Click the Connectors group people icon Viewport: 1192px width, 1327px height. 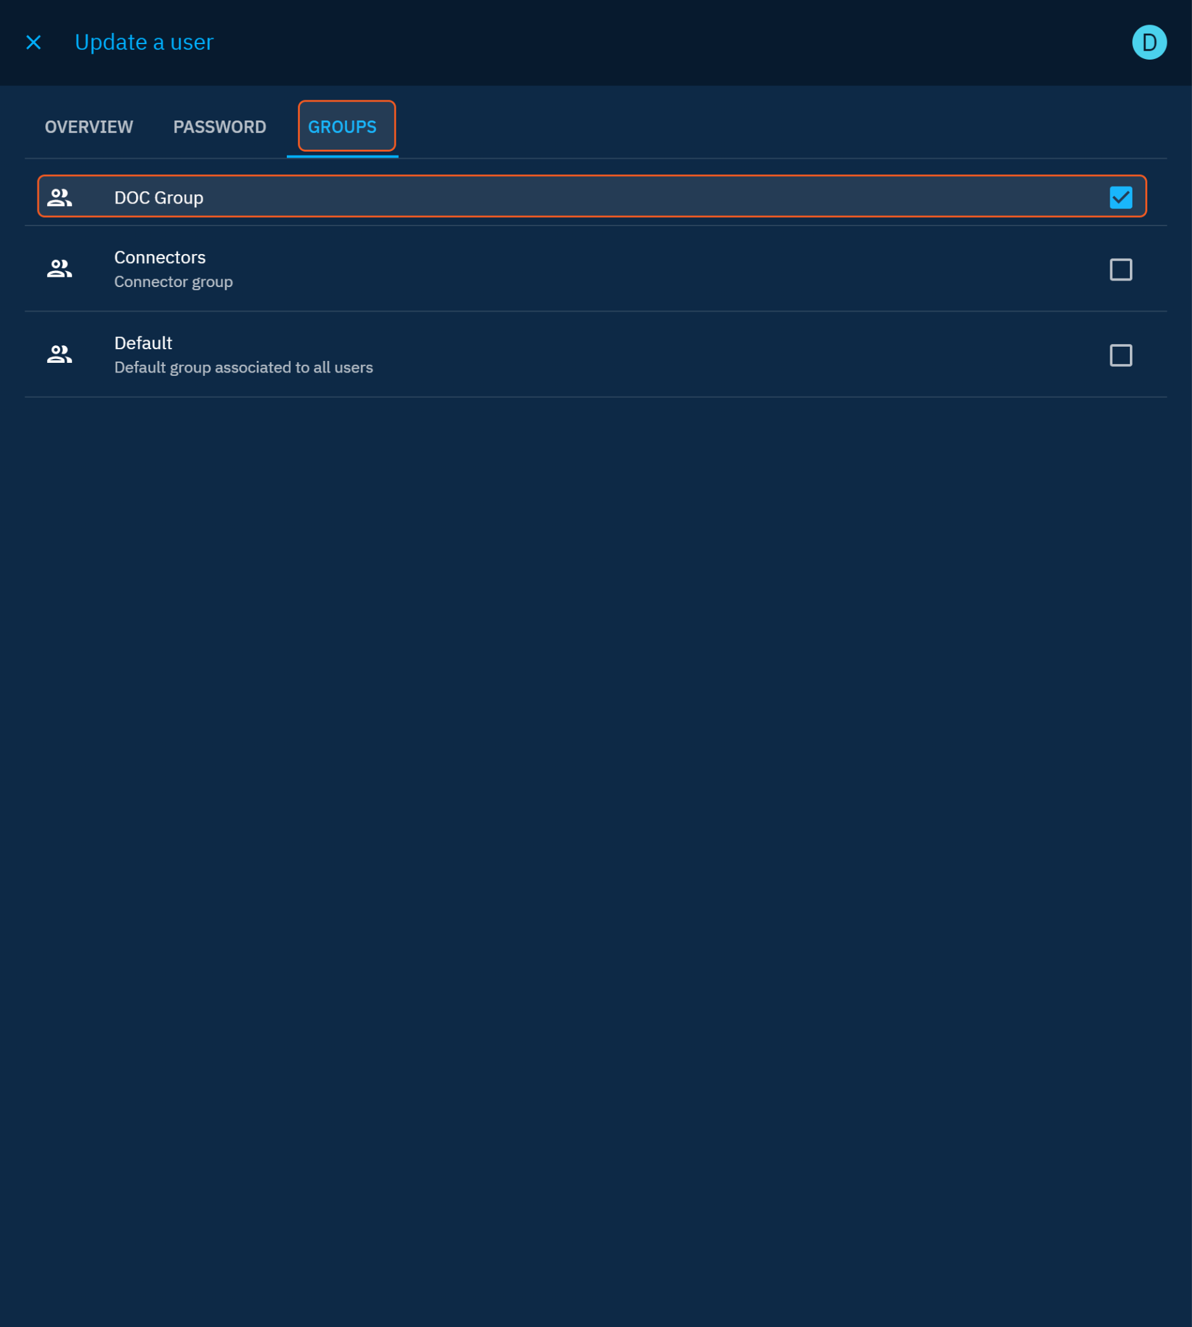pyautogui.click(x=60, y=269)
